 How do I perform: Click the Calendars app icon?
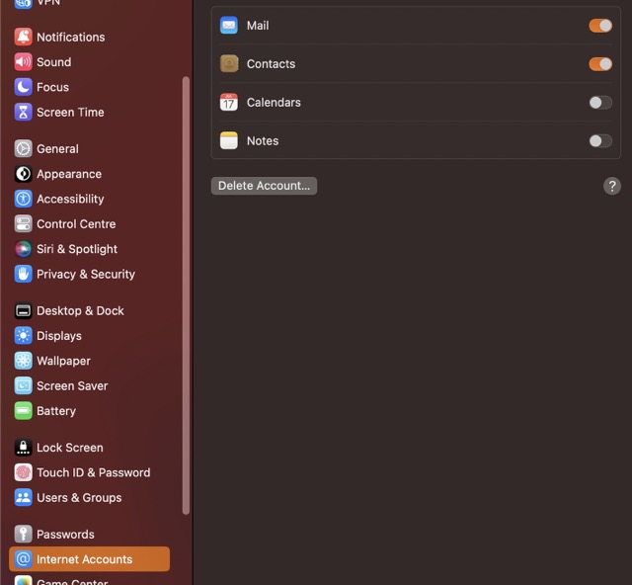click(x=229, y=102)
